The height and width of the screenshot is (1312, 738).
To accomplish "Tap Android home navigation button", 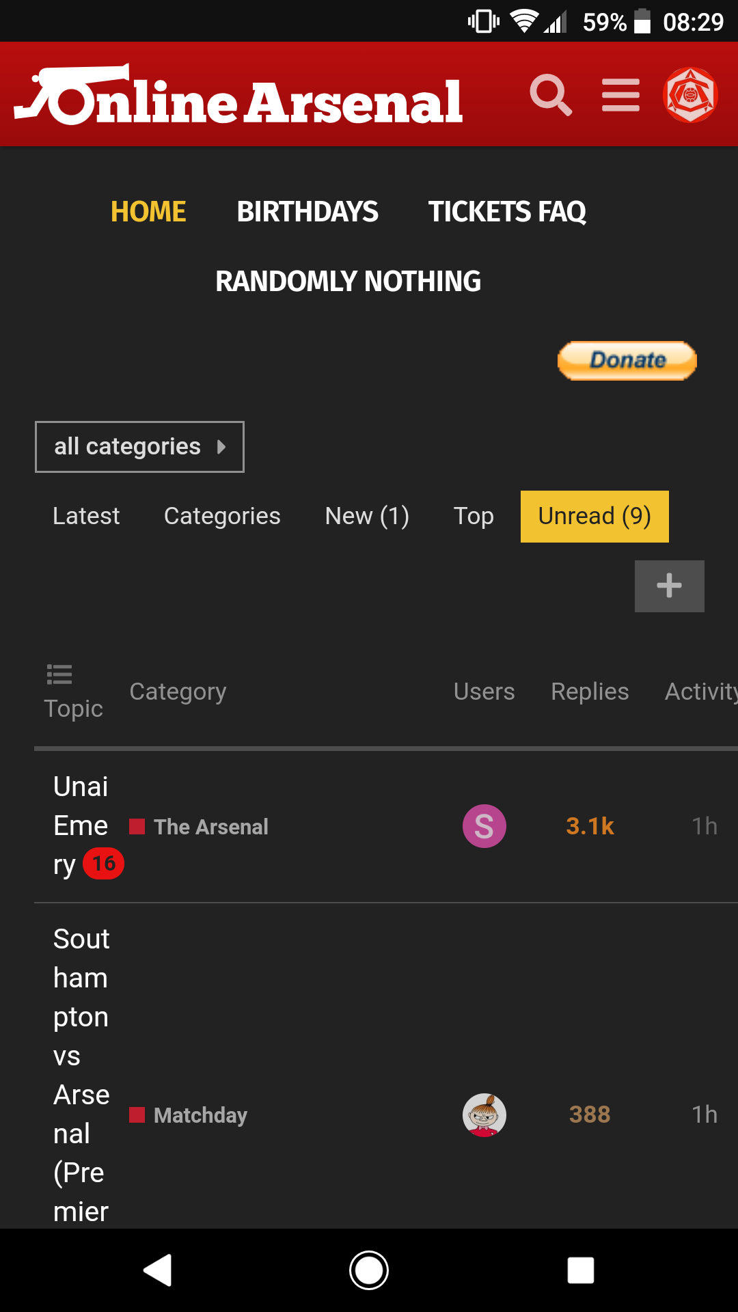I will pos(369,1270).
